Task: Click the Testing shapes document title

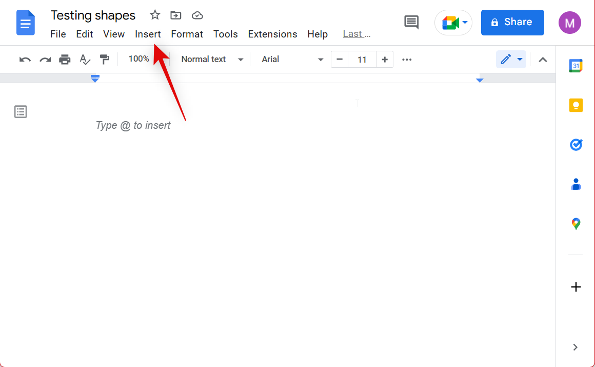Action: (x=93, y=15)
